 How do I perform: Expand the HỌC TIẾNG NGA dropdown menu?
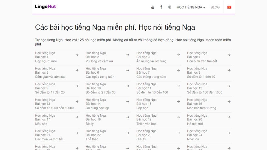[x=191, y=7]
